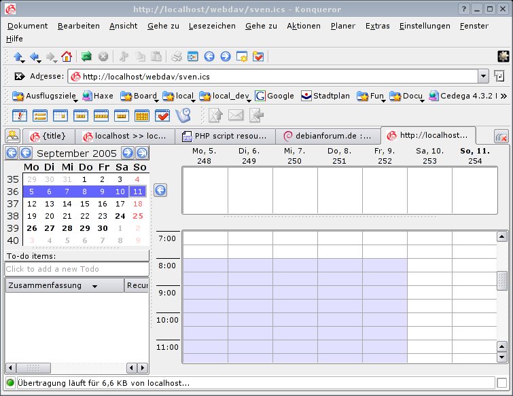513x396 pixels.
Task: Open the to-do list view red checkmark icon
Action: coord(162,115)
